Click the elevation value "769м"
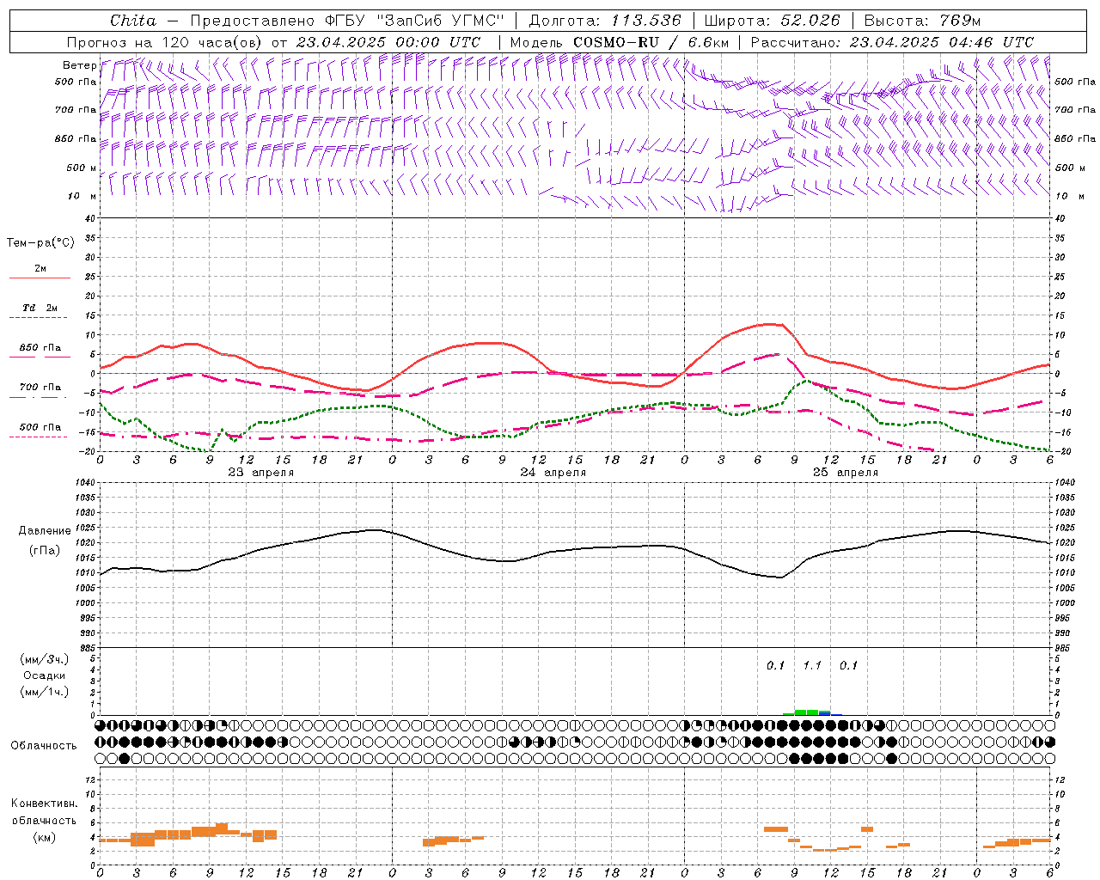 point(960,21)
